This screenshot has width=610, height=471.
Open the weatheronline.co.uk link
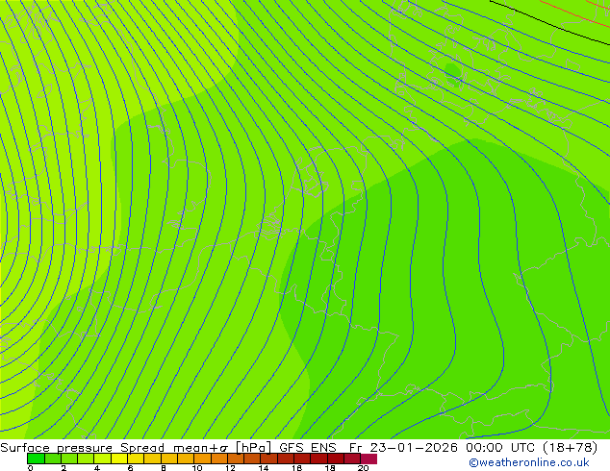529,462
